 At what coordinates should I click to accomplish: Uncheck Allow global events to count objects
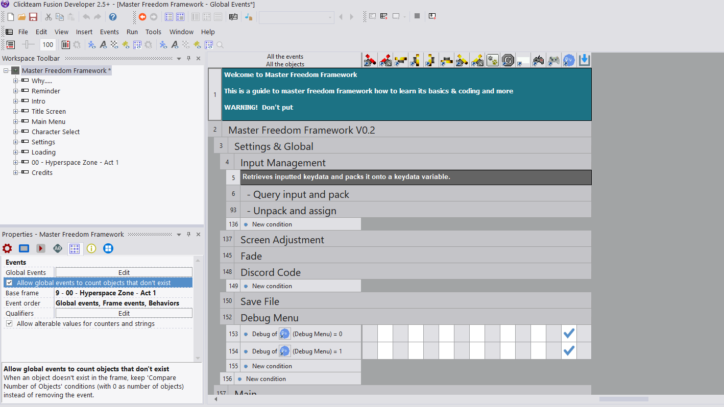[9, 283]
